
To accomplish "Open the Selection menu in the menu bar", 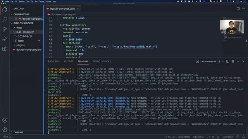I will tap(22, 1).
